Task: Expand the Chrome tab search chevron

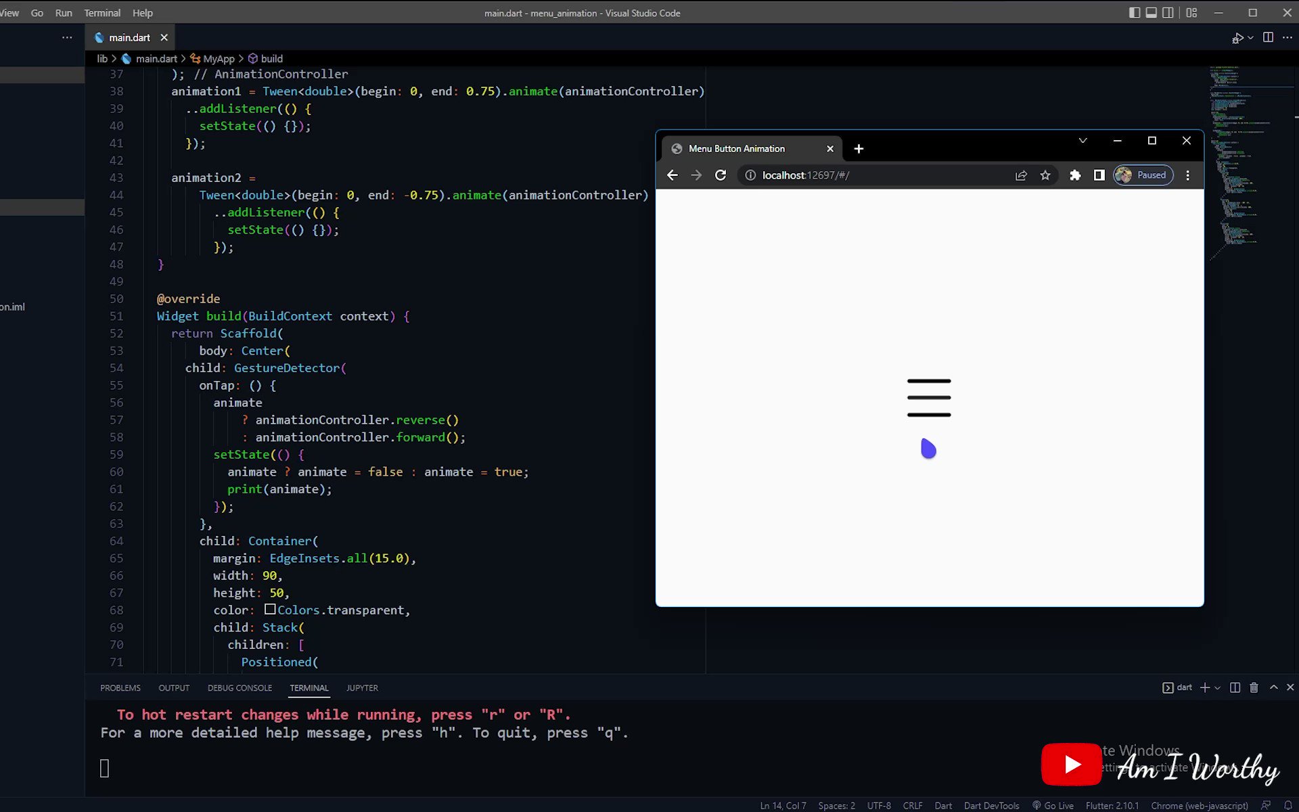Action: (x=1082, y=140)
